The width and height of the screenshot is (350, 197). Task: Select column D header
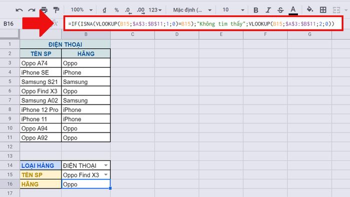[x=177, y=34]
